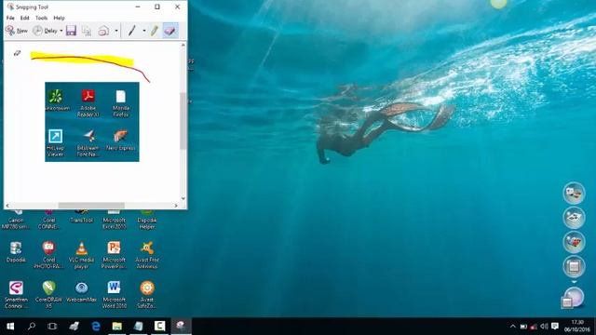Expand the Delay dropdown arrow
Screen dimensions: 596x335
point(61,31)
